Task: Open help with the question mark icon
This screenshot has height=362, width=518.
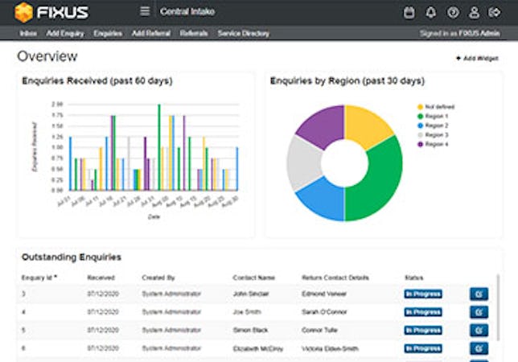Action: click(453, 12)
